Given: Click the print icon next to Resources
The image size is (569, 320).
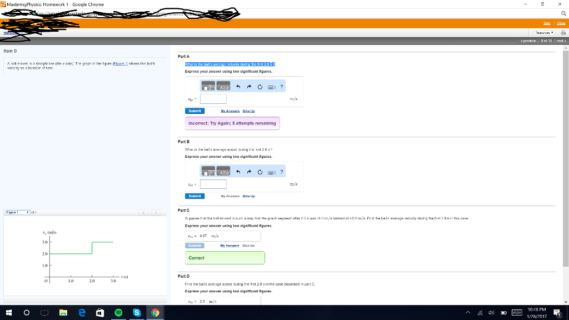Looking at the screenshot, I should click(x=563, y=32).
